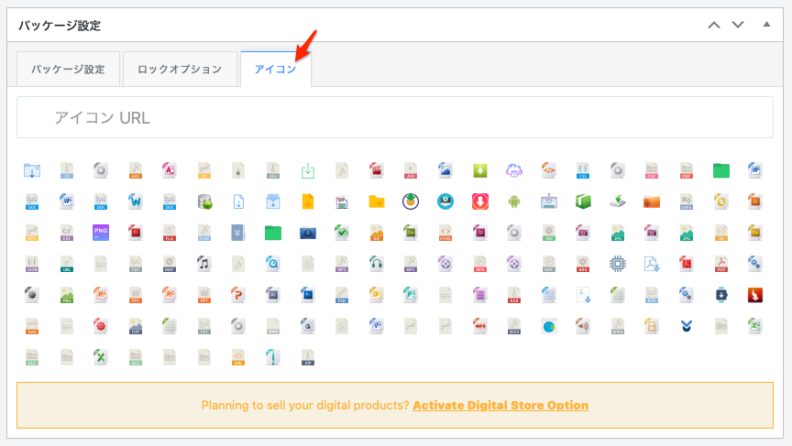This screenshot has height=446, width=792.
Task: Select the RAR archive icon
Action: 513,295
